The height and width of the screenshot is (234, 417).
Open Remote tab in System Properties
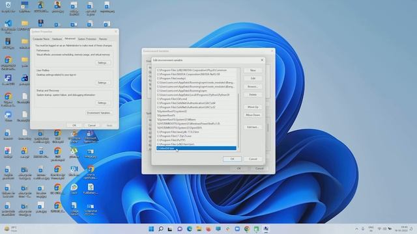click(x=103, y=39)
